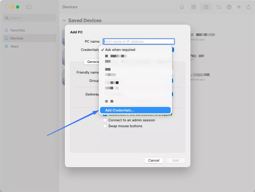Type in the PC name field
The image size is (255, 192).
point(139,42)
